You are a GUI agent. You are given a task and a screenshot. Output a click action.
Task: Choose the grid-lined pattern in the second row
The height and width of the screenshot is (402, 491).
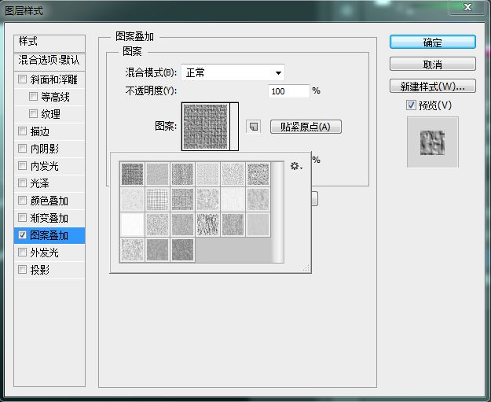157,199
